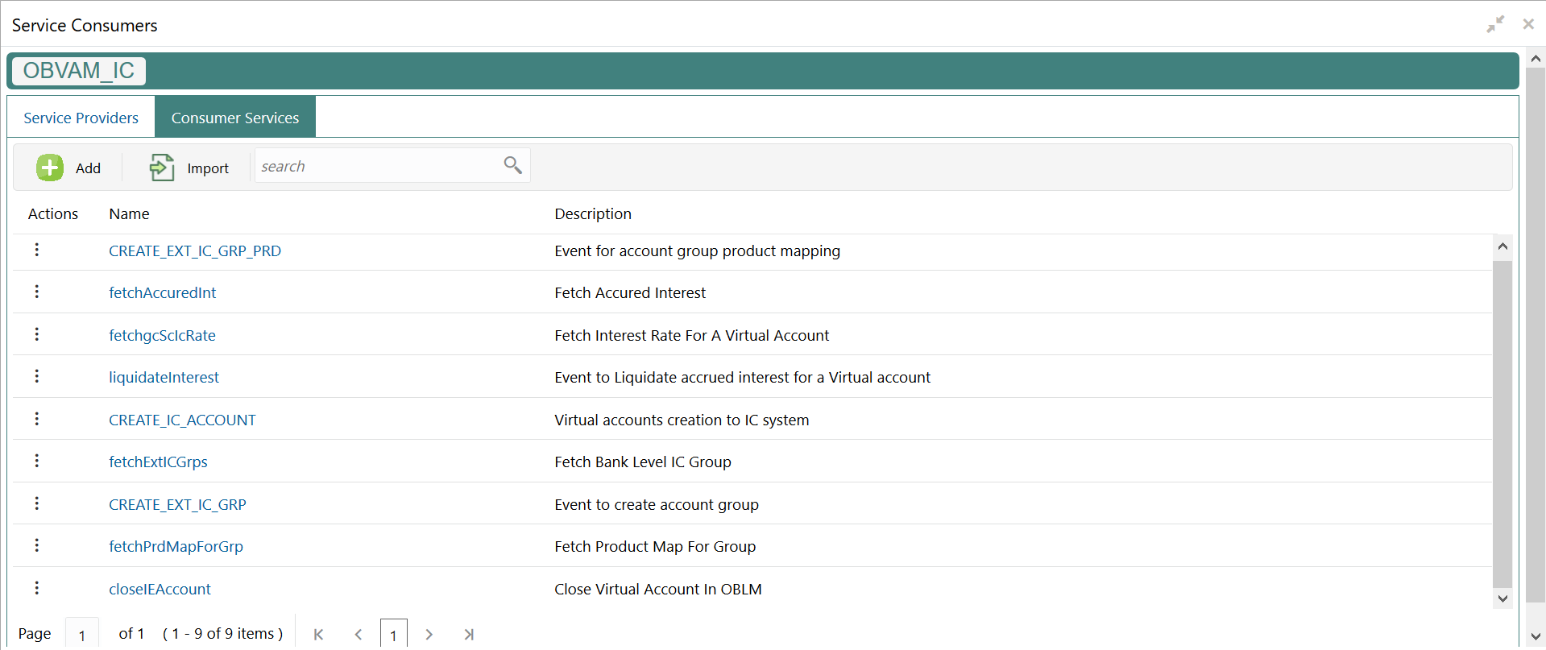
Task: Open actions menu for CREATE_IC_ACCOUNT row
Action: pos(37,419)
